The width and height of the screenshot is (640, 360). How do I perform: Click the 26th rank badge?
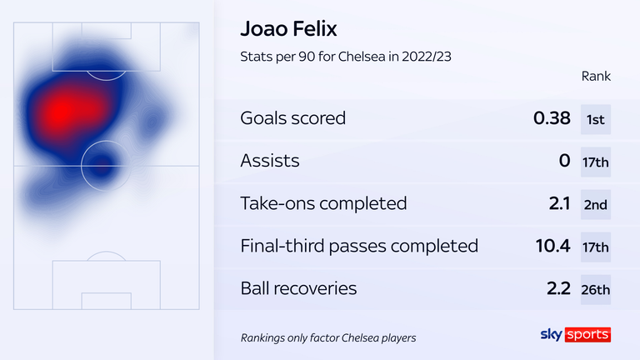click(x=596, y=289)
